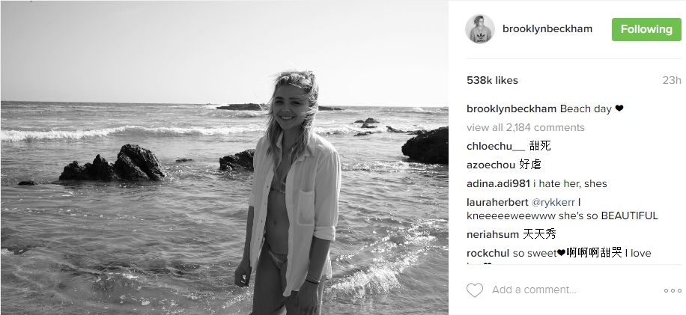Click brooklynbeckham name in Beach day caption

512,108
